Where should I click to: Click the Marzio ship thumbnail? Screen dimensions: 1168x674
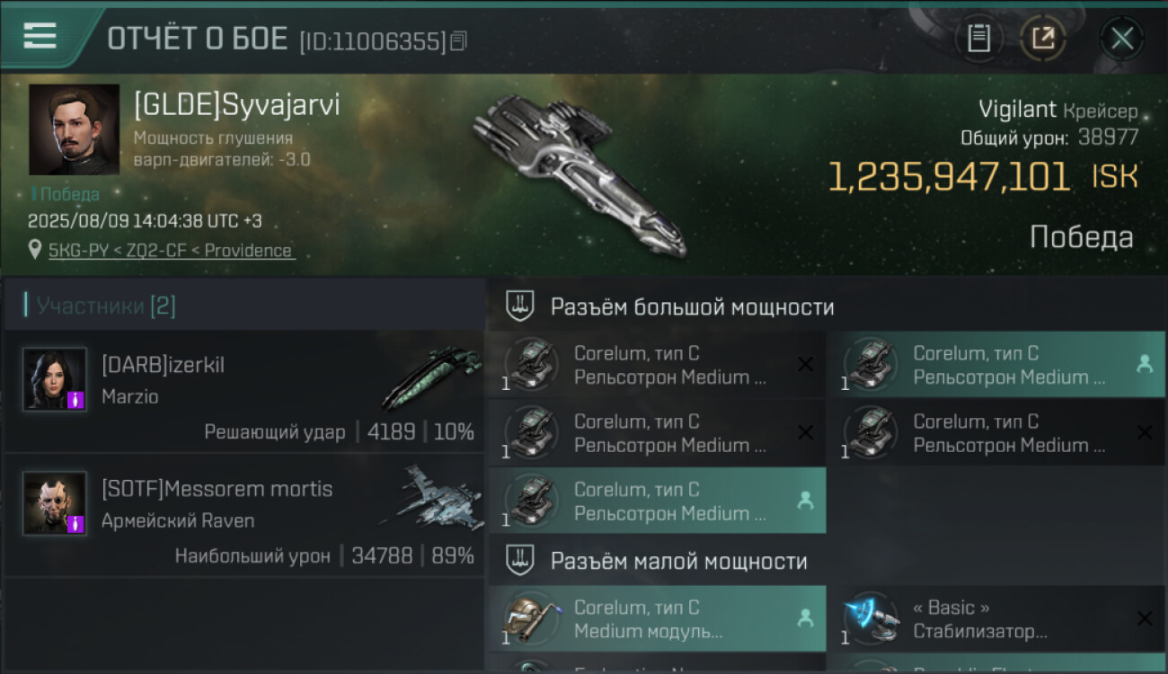point(429,378)
